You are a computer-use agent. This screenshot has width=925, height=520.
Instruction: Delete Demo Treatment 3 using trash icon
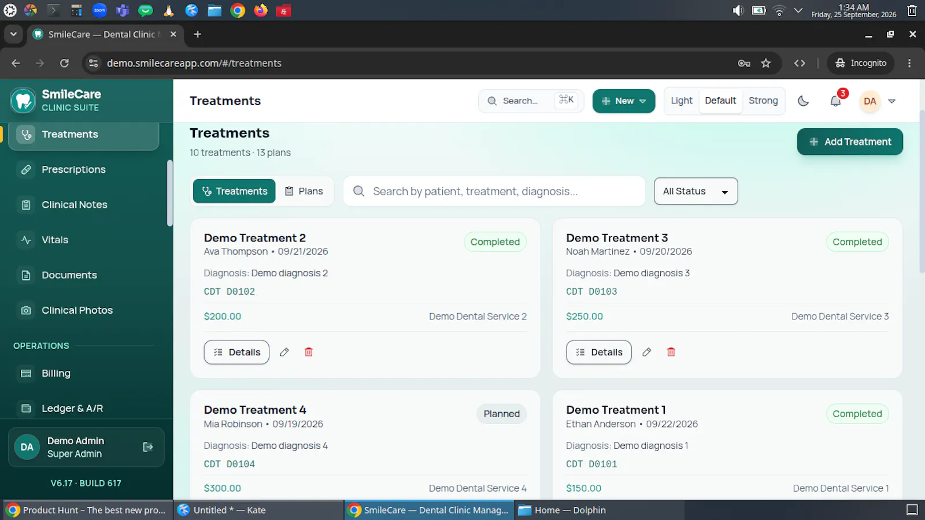(671, 352)
